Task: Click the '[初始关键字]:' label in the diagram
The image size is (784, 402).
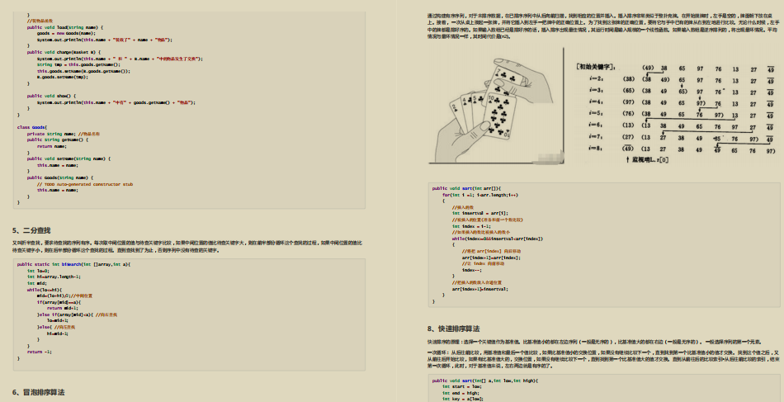Action: 596,67
